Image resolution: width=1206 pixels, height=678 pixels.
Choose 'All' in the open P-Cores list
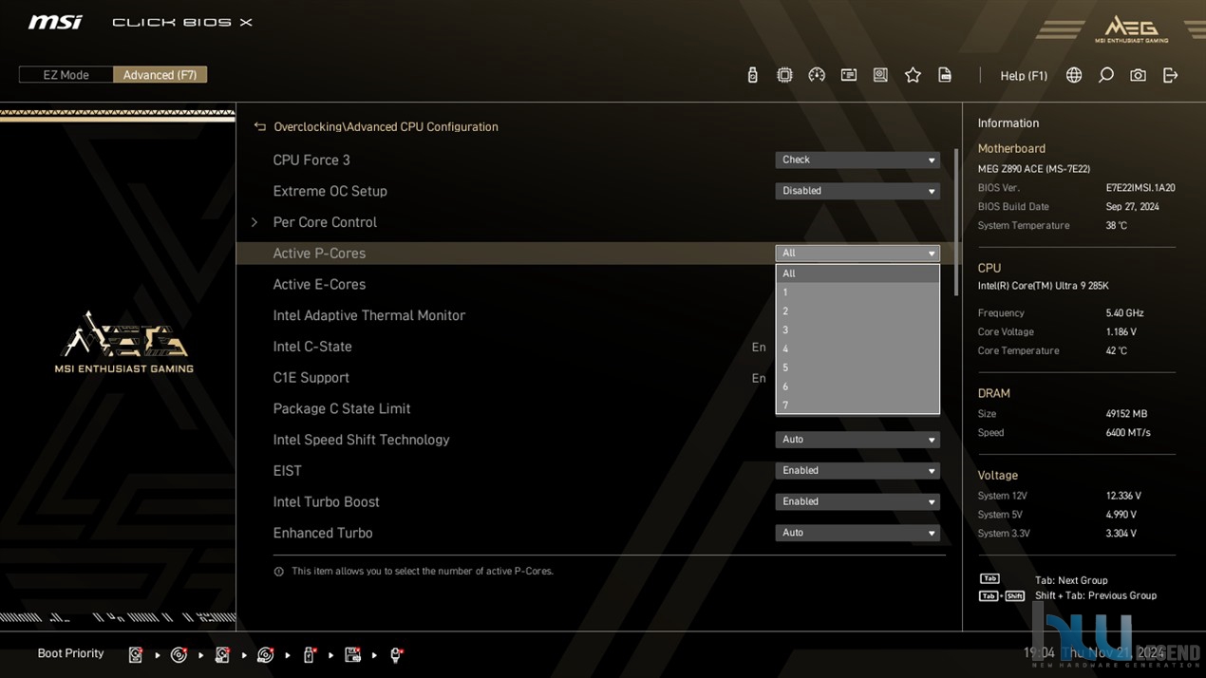point(857,273)
